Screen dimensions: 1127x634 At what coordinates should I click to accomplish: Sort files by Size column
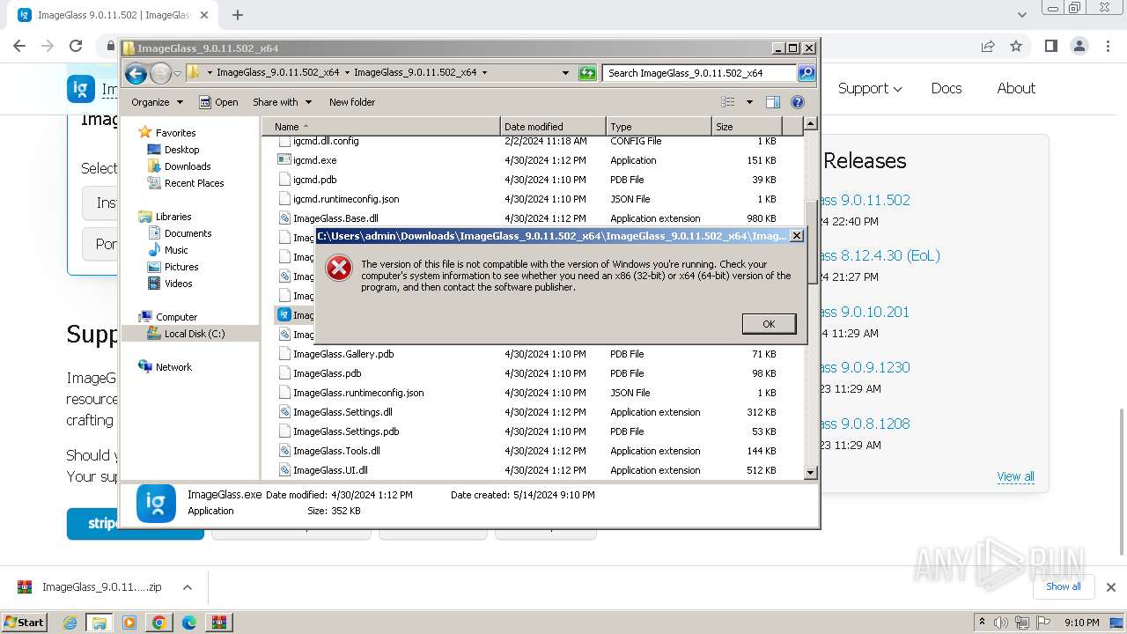pos(747,127)
